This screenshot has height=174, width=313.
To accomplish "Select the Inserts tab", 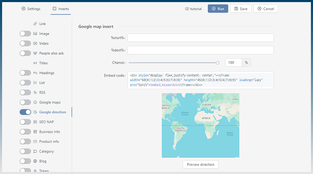I will pos(61,9).
